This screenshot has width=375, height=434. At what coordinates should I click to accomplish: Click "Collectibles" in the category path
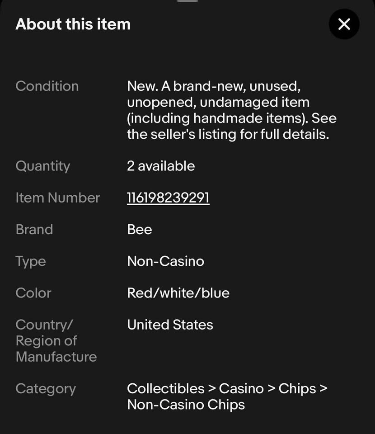pos(166,388)
